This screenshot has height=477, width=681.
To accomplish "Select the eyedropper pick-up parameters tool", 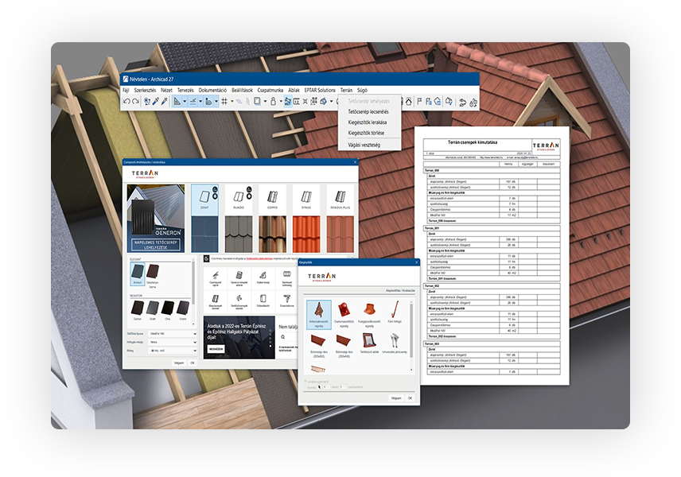I will point(155,102).
